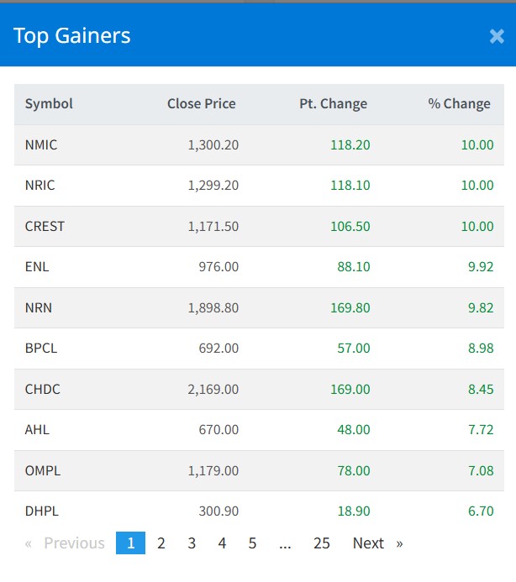This screenshot has width=516, height=582.
Task: Open the NMIC symbol row
Action: [41, 144]
